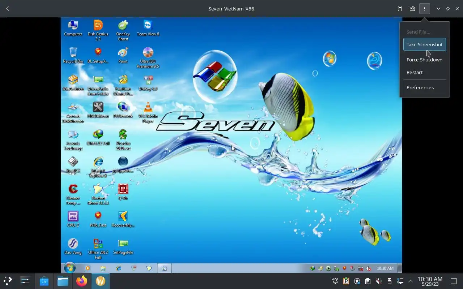Go back with the header arrow
This screenshot has height=289, width=463.
pyautogui.click(x=8, y=9)
